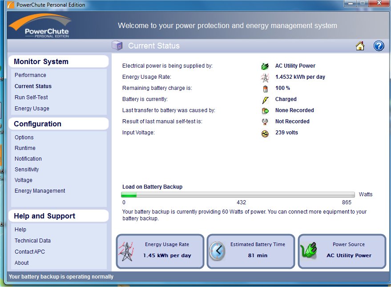
Task: Click the 'Remaining battery charge is:' label
Action: coord(157,88)
